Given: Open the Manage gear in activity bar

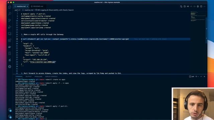Looking at the screenshot, I should [10, 116].
